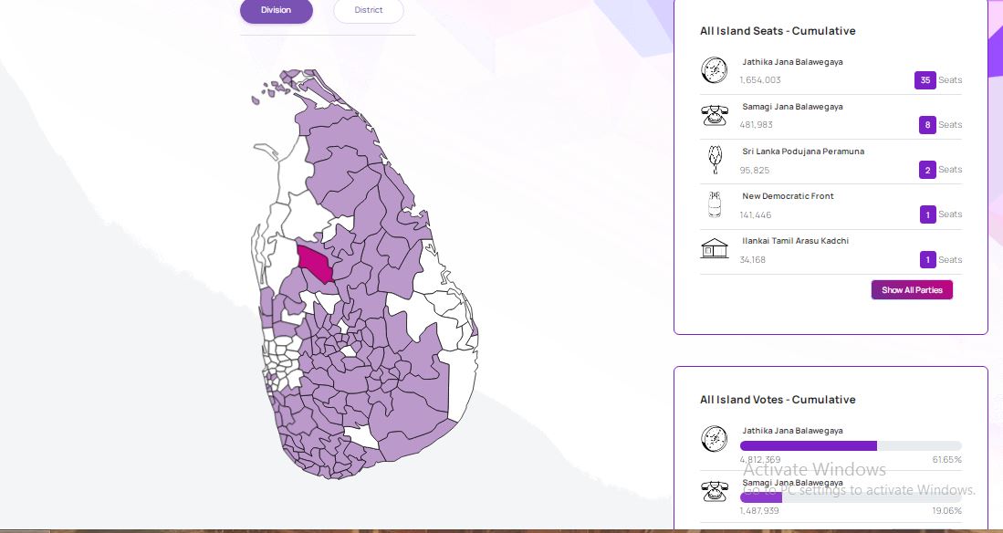Screen dimensions: 1003x533
Task: Switch map view to Division
Action: tap(276, 10)
